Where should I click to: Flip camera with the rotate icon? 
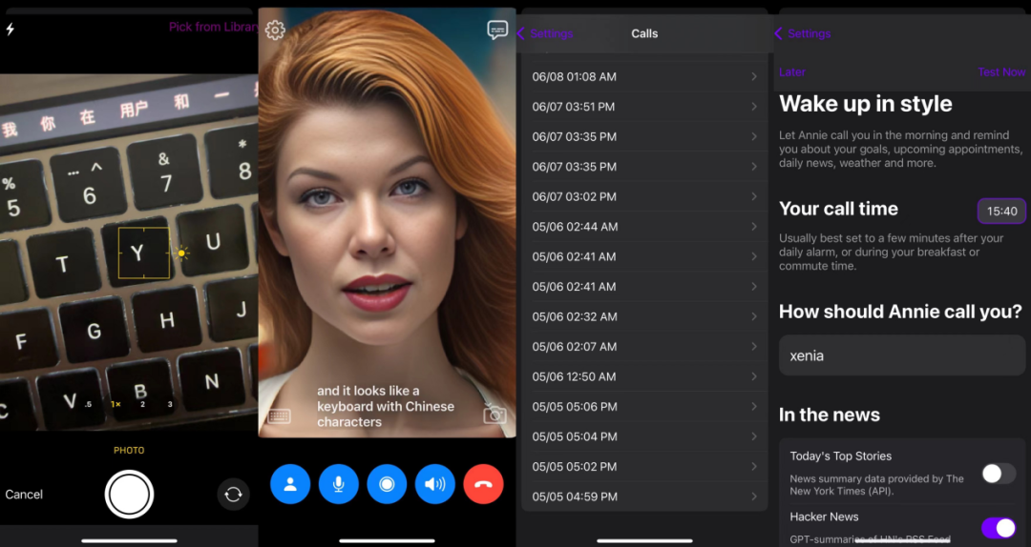[x=234, y=495]
